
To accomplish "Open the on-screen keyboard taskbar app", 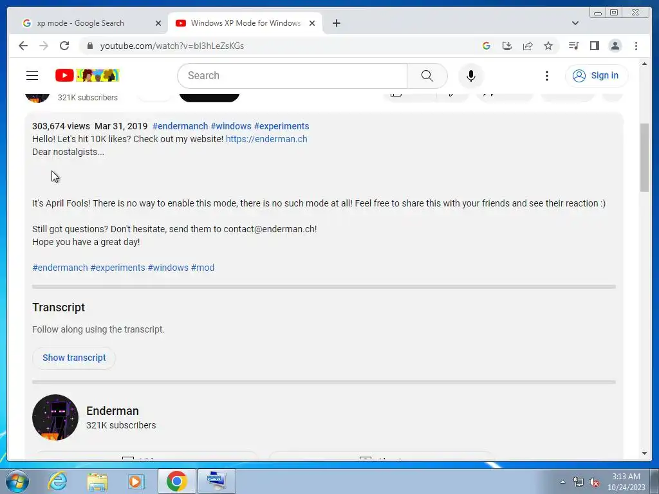I will point(217,481).
